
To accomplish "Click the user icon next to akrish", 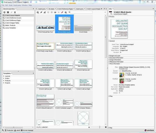I will [x=15, y=130].
